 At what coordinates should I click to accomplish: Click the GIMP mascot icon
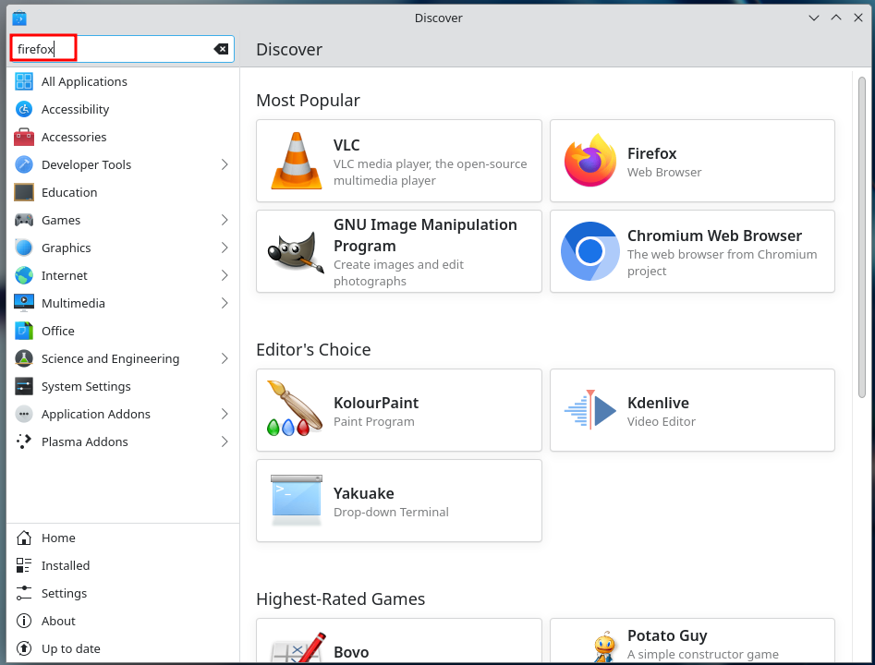297,251
